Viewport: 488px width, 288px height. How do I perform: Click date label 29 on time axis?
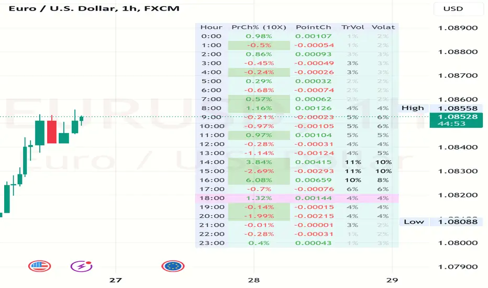[x=392, y=280]
